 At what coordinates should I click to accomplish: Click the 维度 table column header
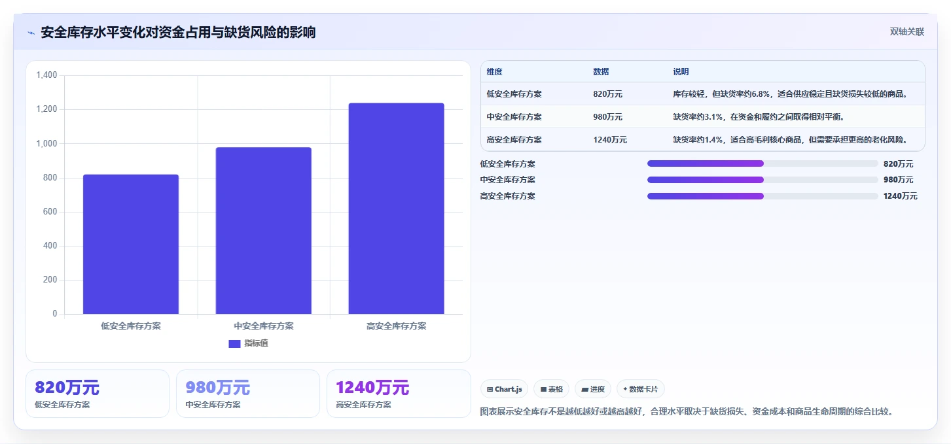495,72
